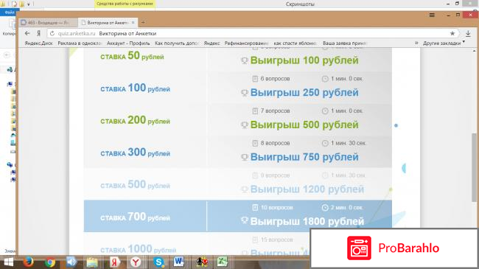The image size is (479, 269).
Task: Launch Firefox from the taskbar
Action: 29,262
